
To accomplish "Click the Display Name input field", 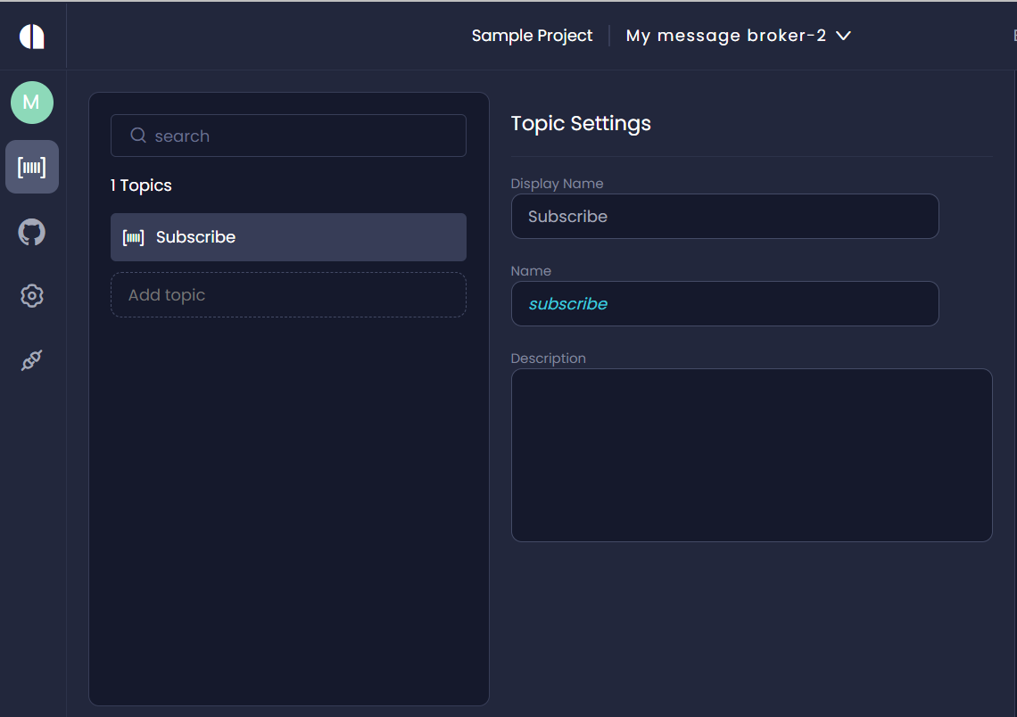I will tap(724, 217).
